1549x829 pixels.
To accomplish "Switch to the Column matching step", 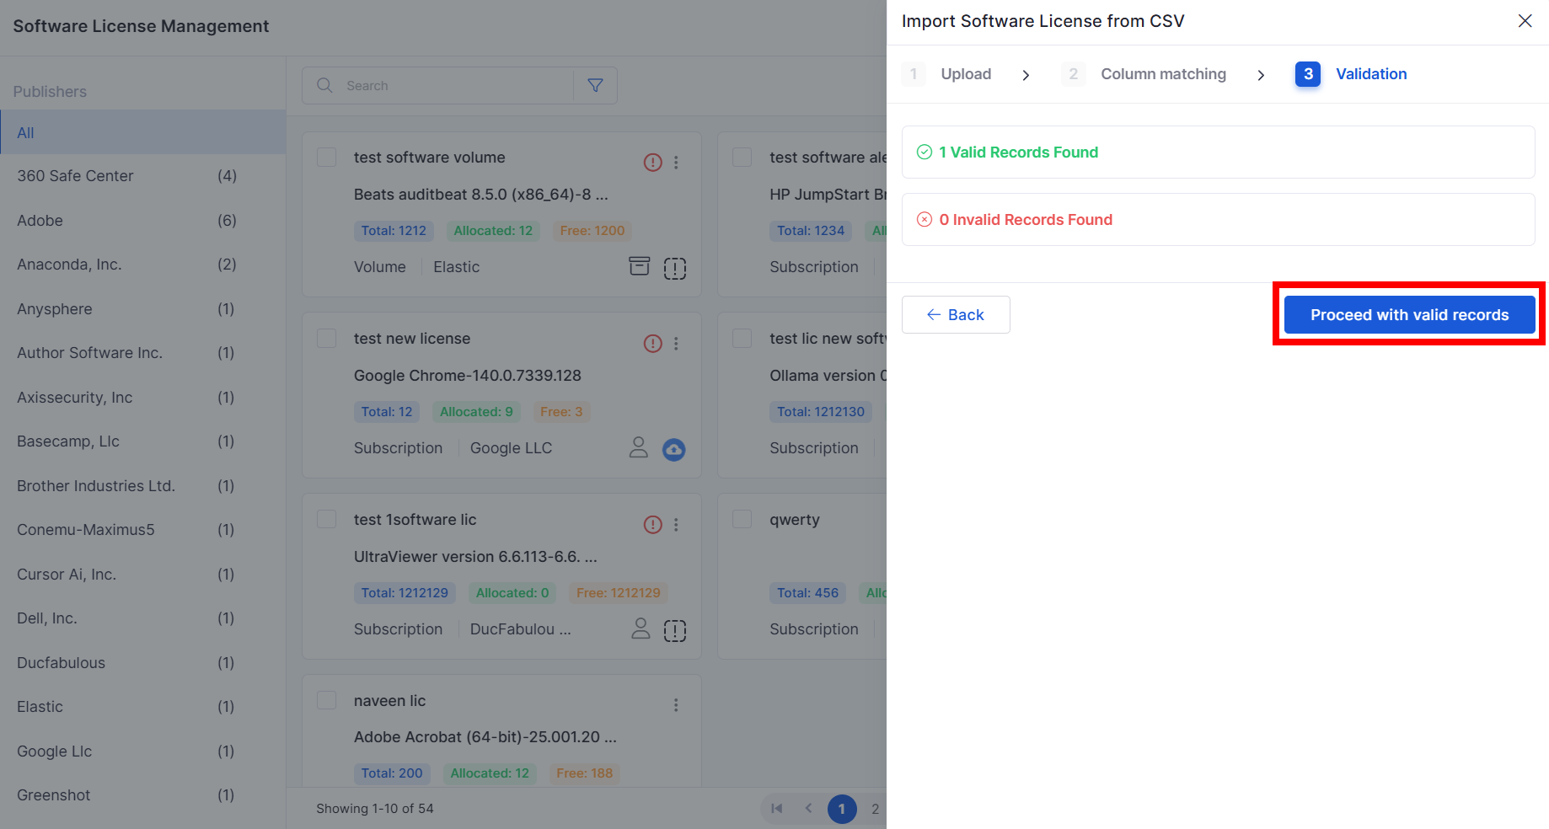I will point(1162,74).
